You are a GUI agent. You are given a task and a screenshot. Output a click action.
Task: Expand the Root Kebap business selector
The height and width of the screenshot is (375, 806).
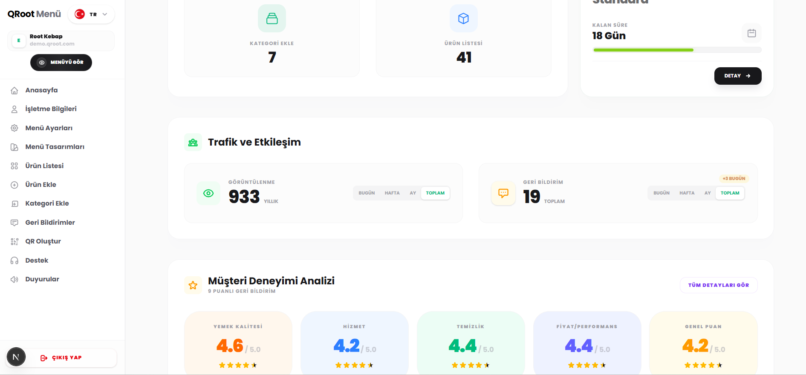coord(61,40)
